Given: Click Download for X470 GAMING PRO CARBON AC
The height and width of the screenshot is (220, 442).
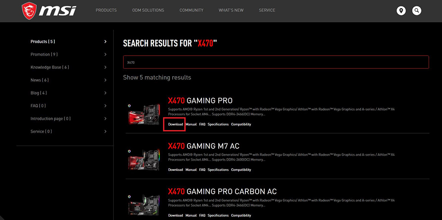Looking at the screenshot, I should (175, 215).
